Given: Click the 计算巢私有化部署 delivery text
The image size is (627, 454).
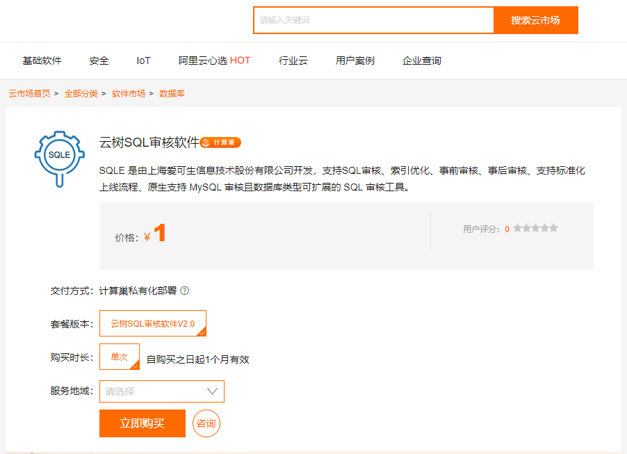Looking at the screenshot, I should pos(138,291).
